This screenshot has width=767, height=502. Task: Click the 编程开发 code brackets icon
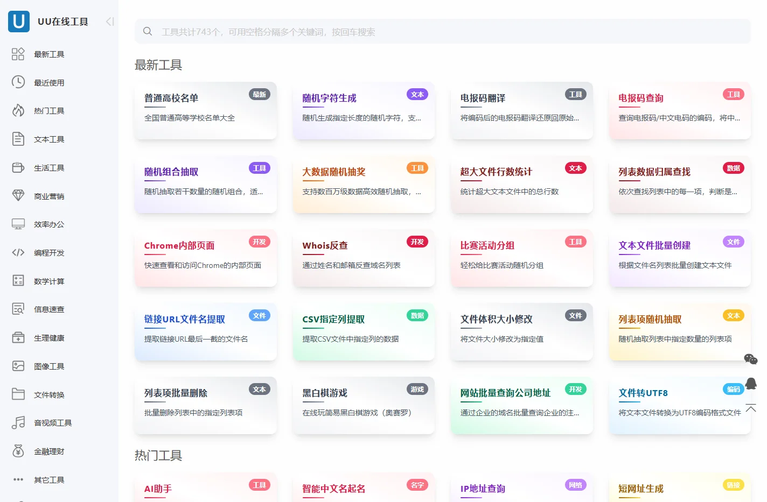(x=18, y=252)
